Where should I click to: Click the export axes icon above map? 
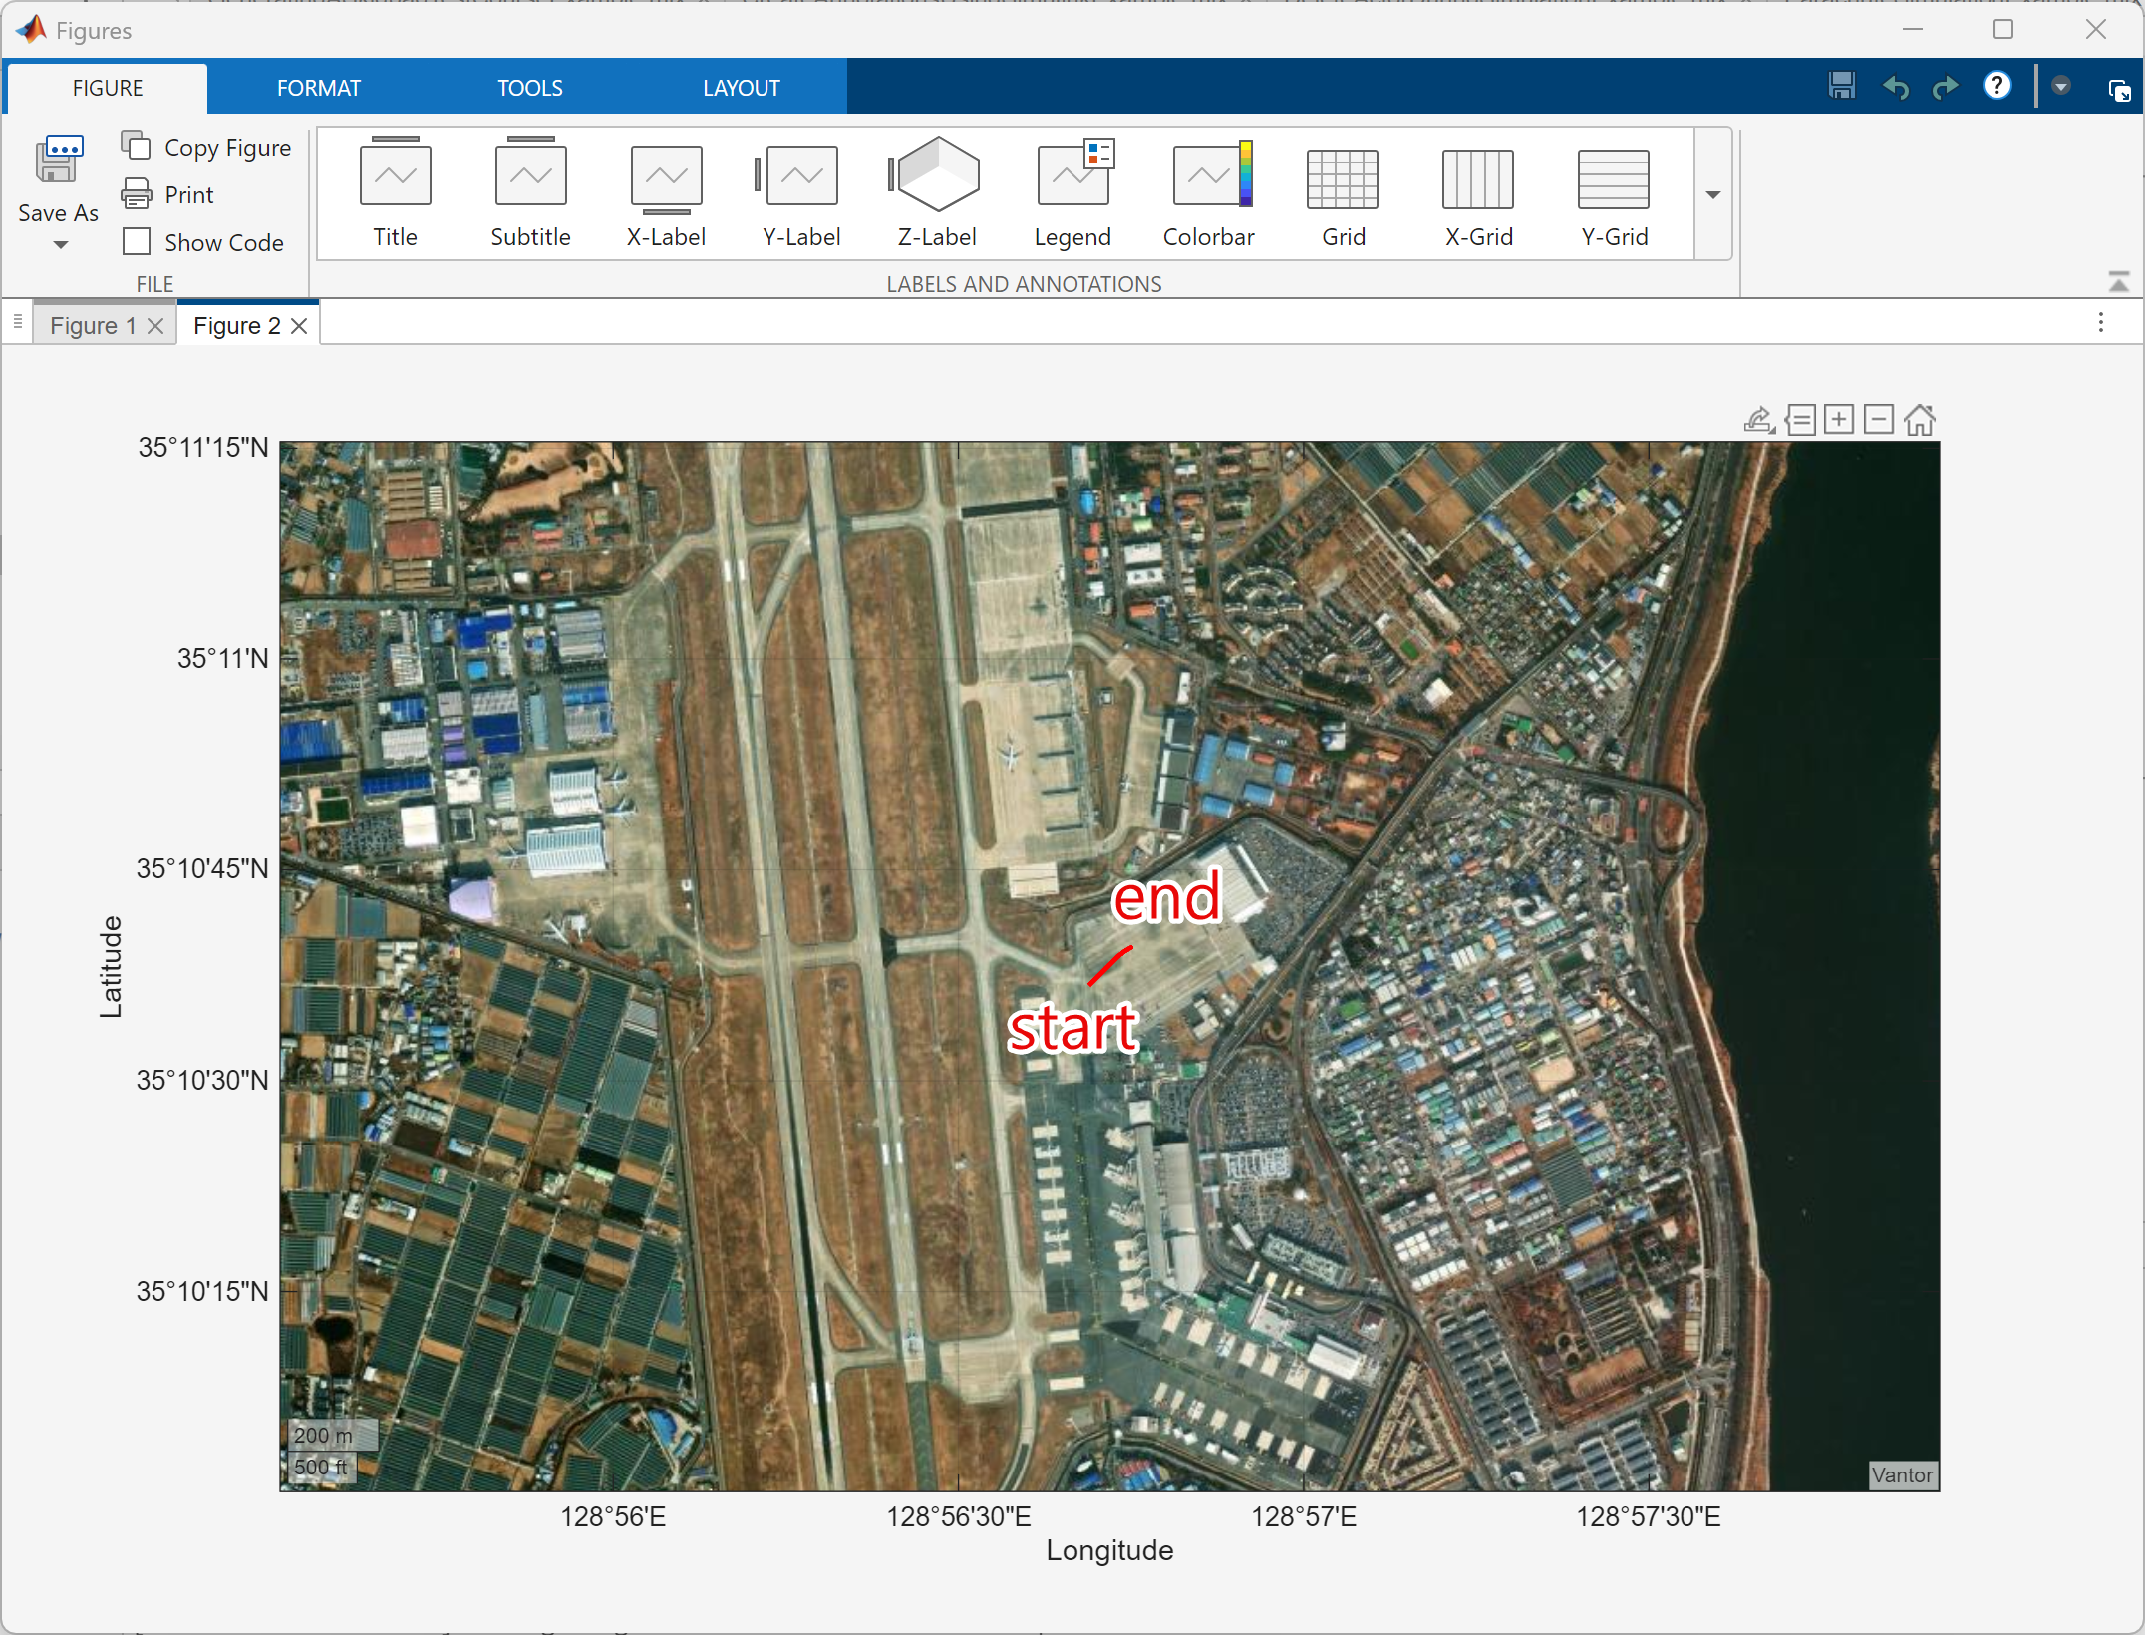1759,420
